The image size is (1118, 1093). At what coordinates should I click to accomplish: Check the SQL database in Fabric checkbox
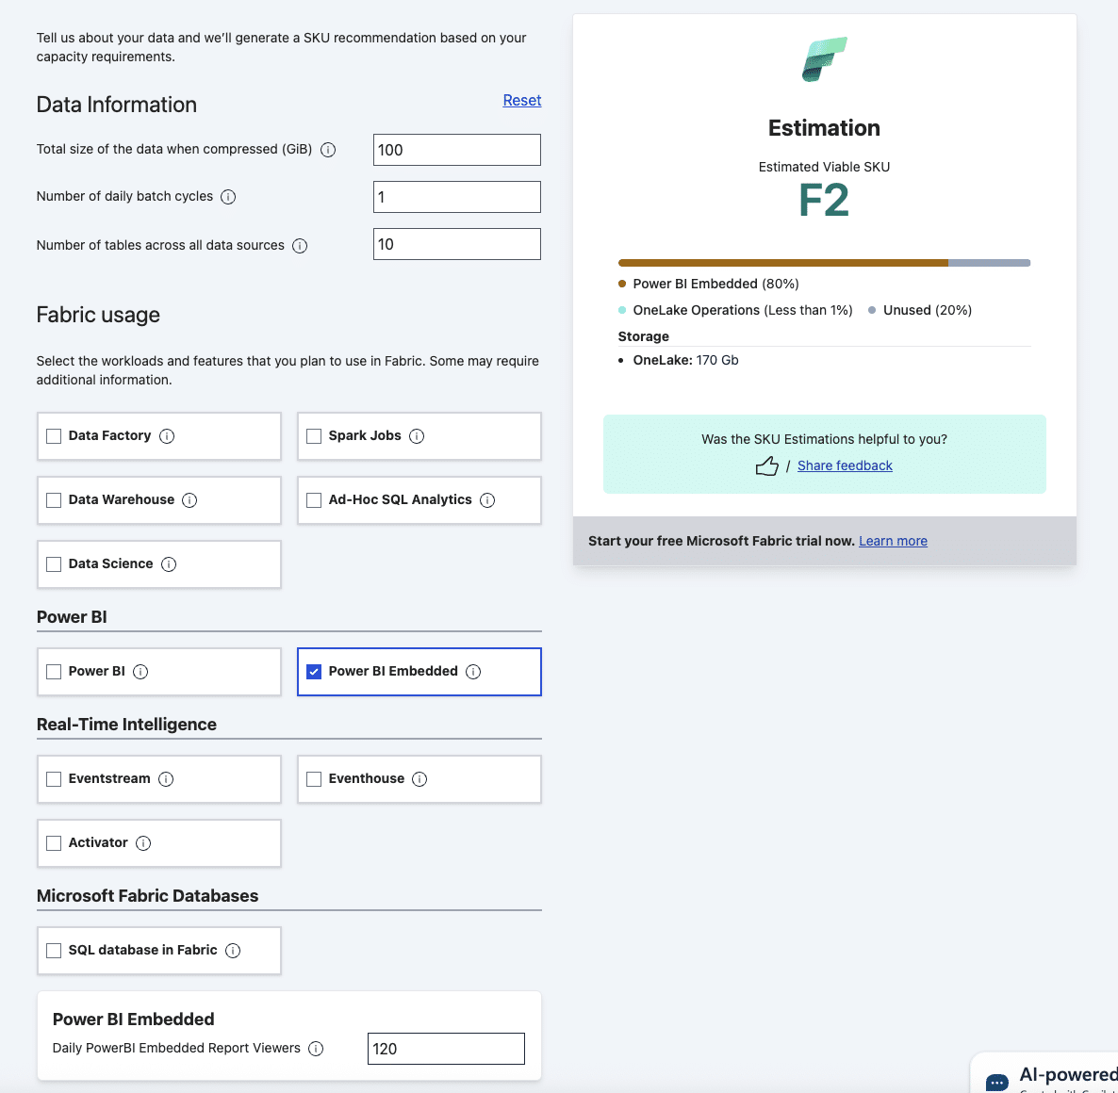tap(54, 951)
